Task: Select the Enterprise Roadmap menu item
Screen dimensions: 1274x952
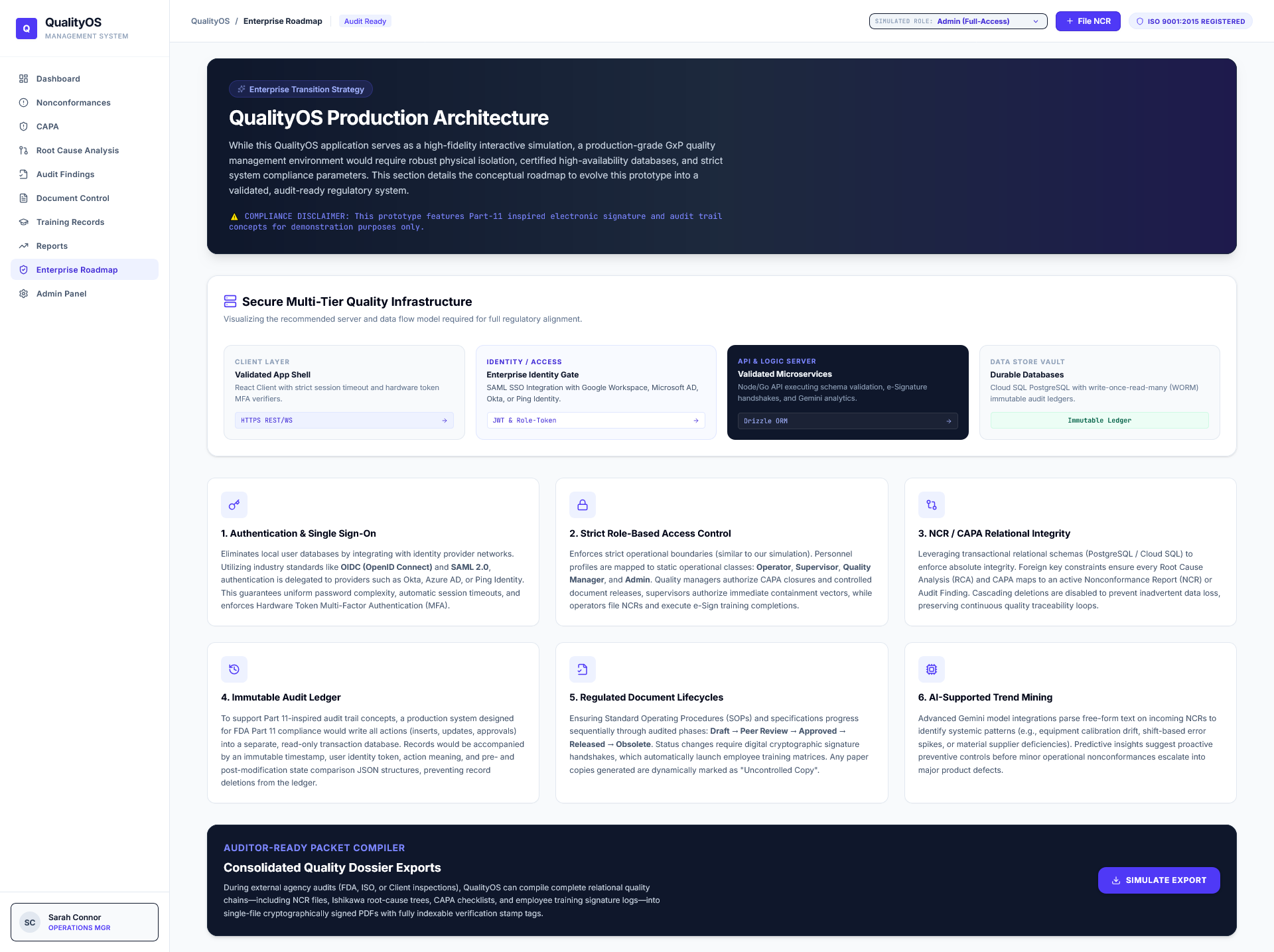Action: coord(84,270)
